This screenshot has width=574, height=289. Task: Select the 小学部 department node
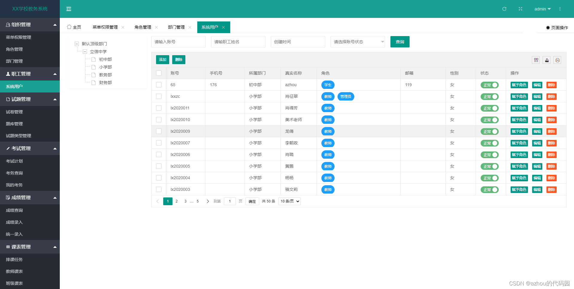coord(106,67)
